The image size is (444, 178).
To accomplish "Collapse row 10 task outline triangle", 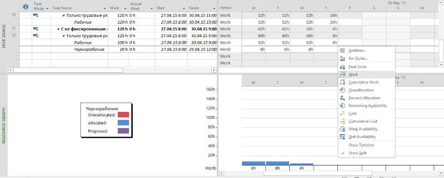I will pyautogui.click(x=64, y=15).
